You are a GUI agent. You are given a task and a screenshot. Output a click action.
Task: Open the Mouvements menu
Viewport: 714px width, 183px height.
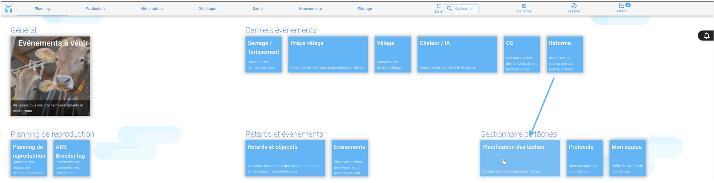tap(310, 9)
